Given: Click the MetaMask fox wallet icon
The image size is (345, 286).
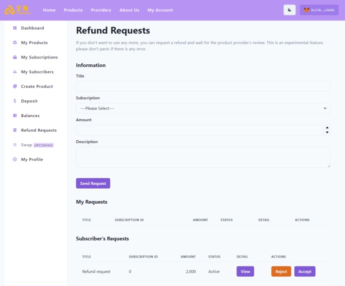Looking at the screenshot, I should (x=306, y=10).
